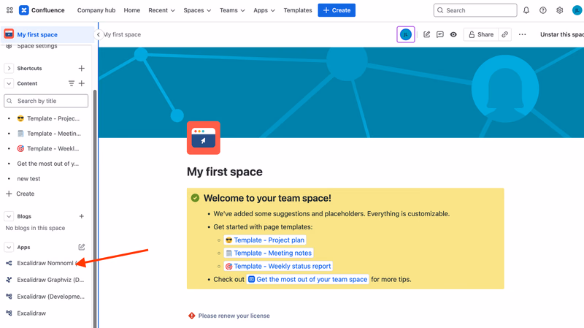The width and height of the screenshot is (584, 328).
Task: Open the Template - Meeting notes link
Action: click(x=269, y=253)
